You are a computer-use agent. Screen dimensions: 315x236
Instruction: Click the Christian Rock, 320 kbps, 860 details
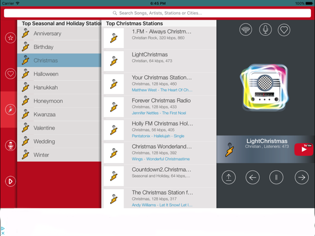[x=158, y=38]
